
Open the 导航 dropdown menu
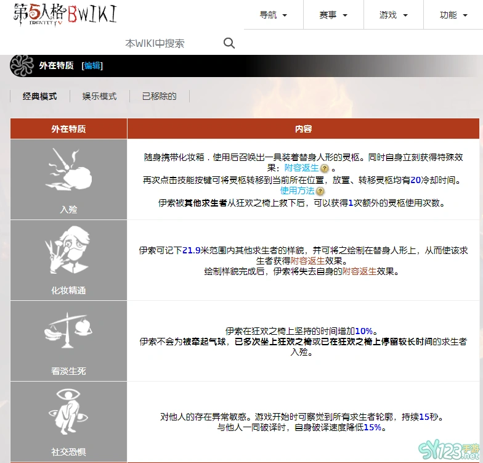pyautogui.click(x=274, y=15)
